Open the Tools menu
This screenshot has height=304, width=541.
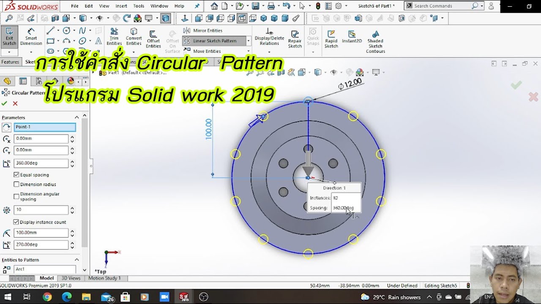pyautogui.click(x=139, y=6)
